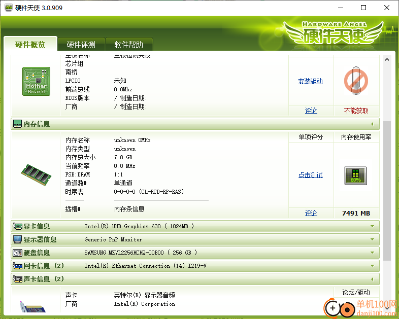This screenshot has height=319, width=399.
Task: Expand the 网卡信息 section
Action: [372, 266]
